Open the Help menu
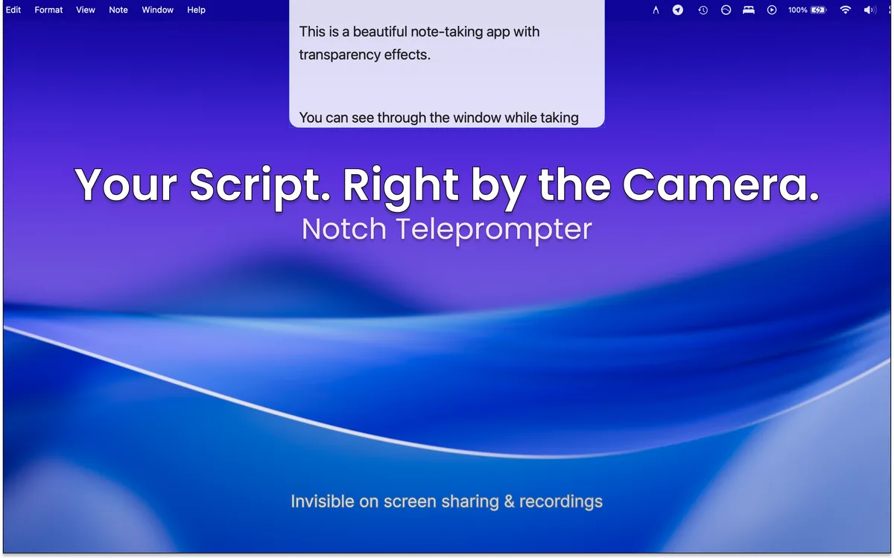 tap(197, 10)
